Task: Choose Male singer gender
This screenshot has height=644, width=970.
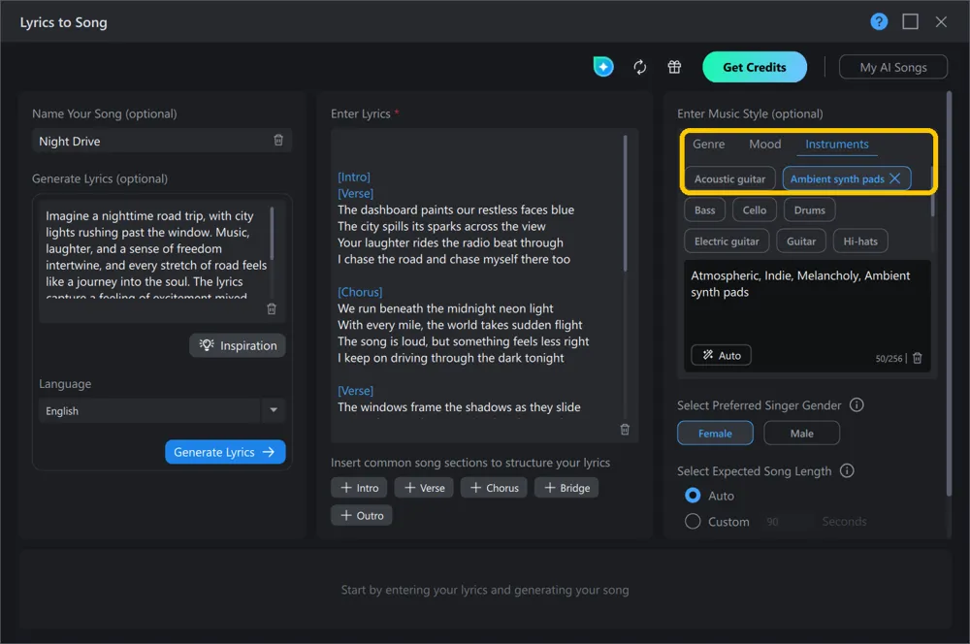Action: [x=802, y=433]
